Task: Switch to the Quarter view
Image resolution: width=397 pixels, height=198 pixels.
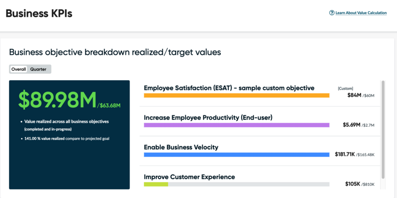Action: 38,69
